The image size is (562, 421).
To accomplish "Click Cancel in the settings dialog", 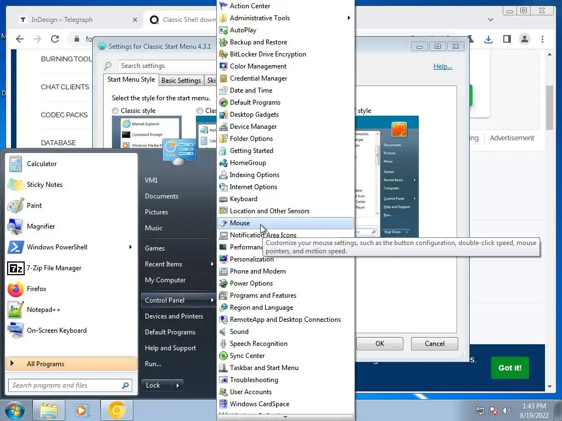I will click(x=435, y=344).
